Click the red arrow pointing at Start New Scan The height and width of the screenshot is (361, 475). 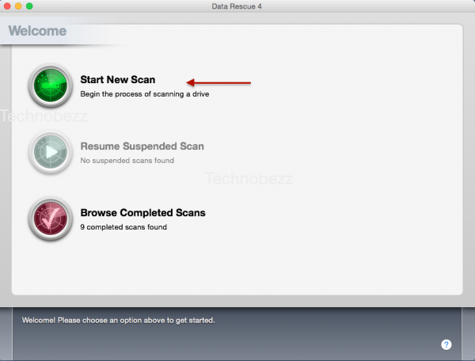(x=218, y=82)
